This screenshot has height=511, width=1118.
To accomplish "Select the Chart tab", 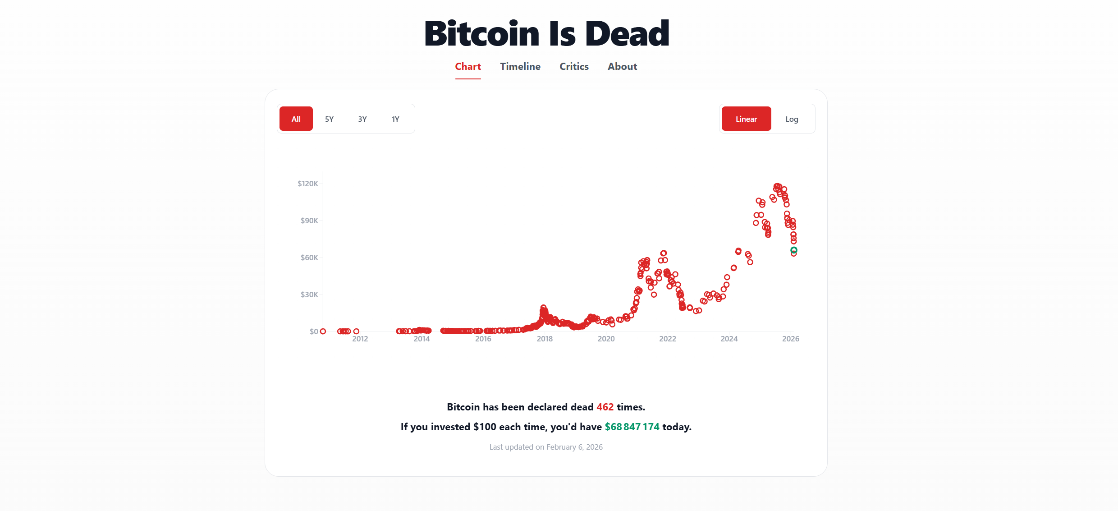I will [468, 67].
